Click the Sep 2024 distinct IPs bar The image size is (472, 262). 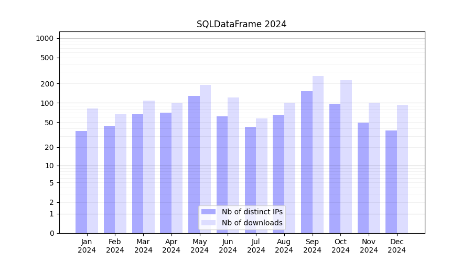click(x=307, y=162)
